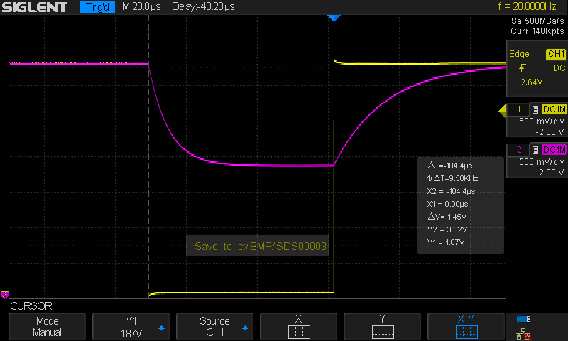Click channel 2 DC1M coupling badge
Image resolution: width=568 pixels, height=341 pixels.
[554, 150]
